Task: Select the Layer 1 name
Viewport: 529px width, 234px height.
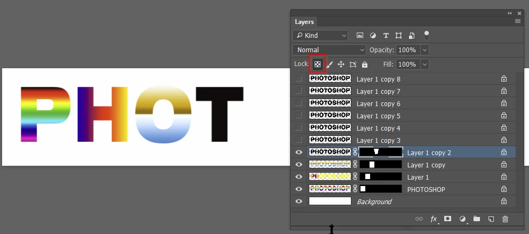Action: pyautogui.click(x=418, y=177)
